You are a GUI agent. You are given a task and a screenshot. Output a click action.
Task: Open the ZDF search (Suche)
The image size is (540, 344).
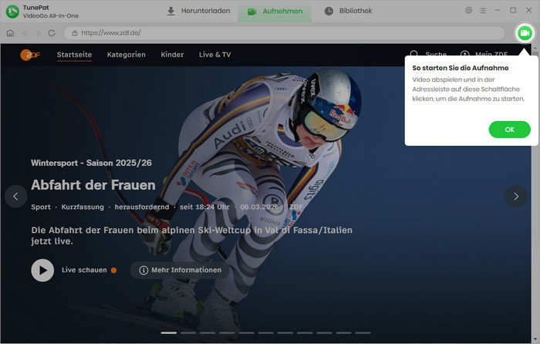point(428,55)
